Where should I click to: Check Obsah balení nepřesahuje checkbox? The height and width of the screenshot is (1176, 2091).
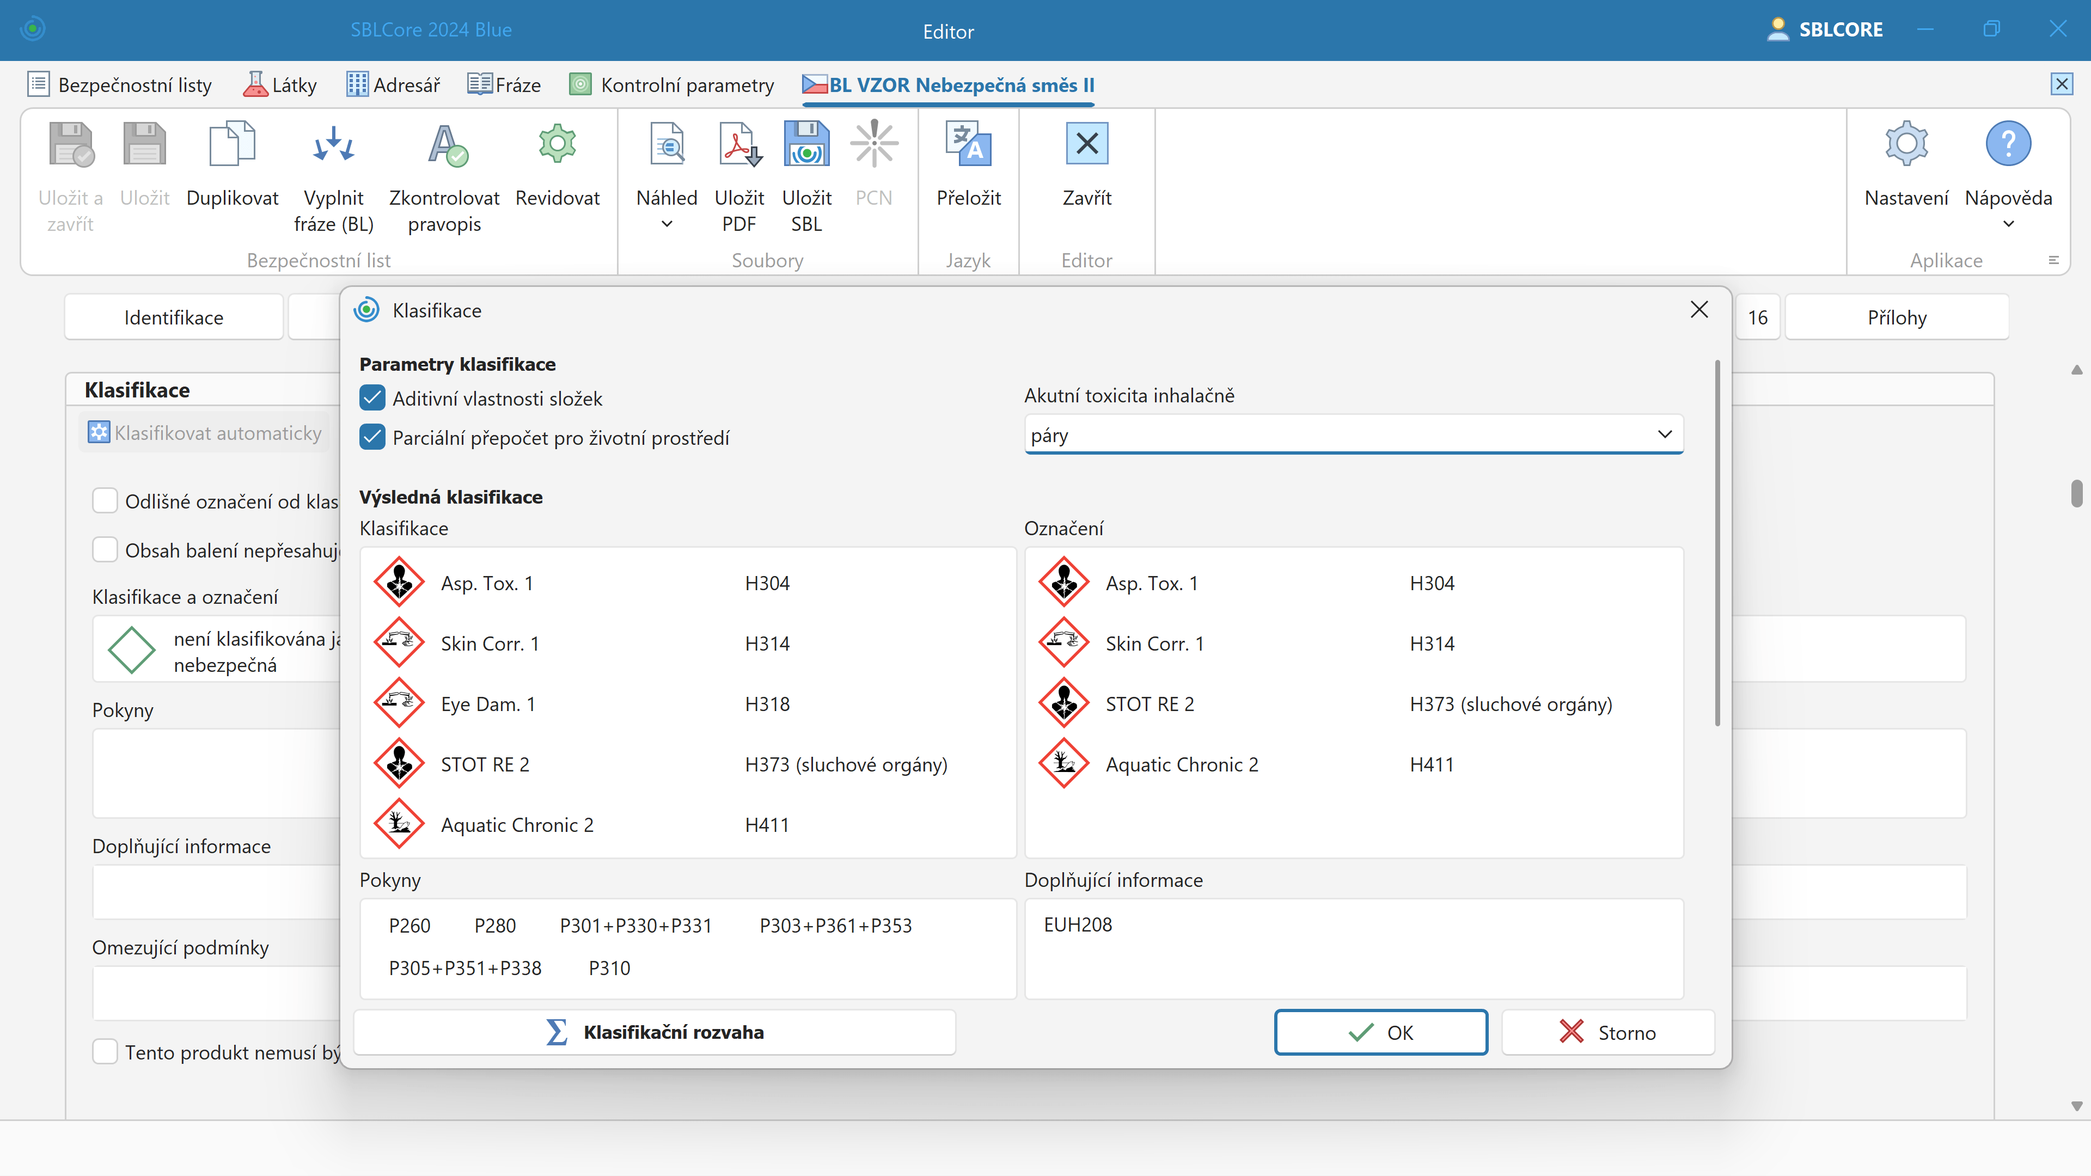click(x=105, y=550)
